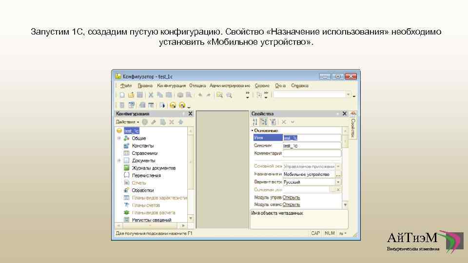The height and width of the screenshot is (263, 468).
Task: Click the Sort by categories icon in Свойства
Action: [x=264, y=122]
